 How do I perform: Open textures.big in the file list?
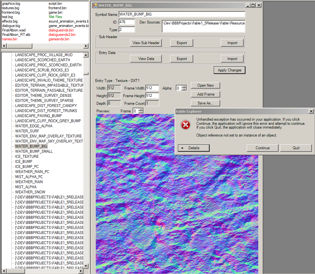tap(11, 8)
